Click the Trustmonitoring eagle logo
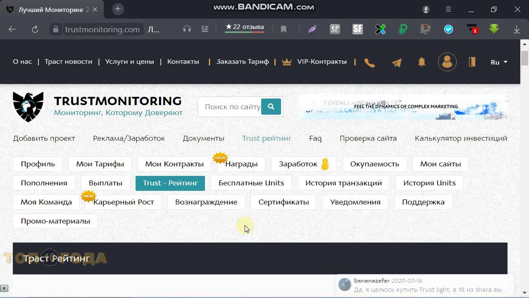This screenshot has width=529, height=298. tap(28, 106)
